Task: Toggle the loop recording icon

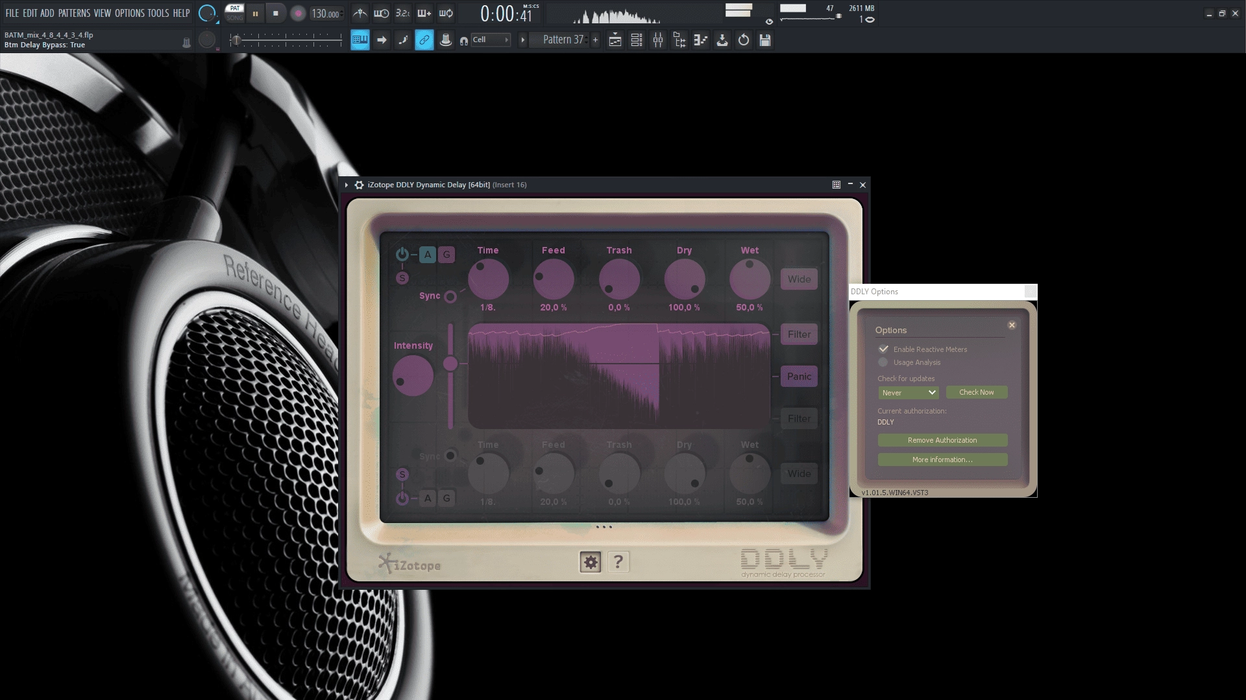Action: tap(446, 13)
